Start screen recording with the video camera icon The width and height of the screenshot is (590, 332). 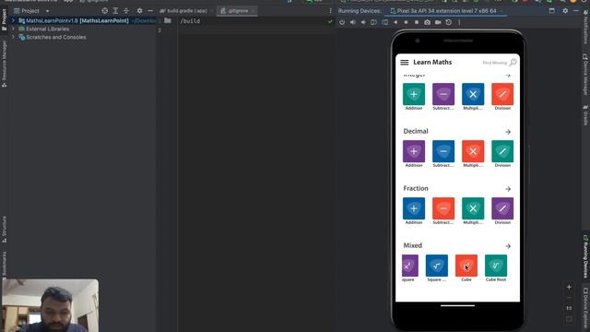[x=438, y=22]
